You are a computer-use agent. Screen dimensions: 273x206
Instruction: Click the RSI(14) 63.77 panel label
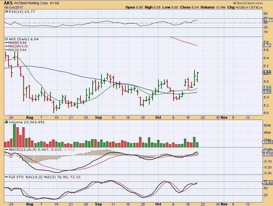click(22, 12)
